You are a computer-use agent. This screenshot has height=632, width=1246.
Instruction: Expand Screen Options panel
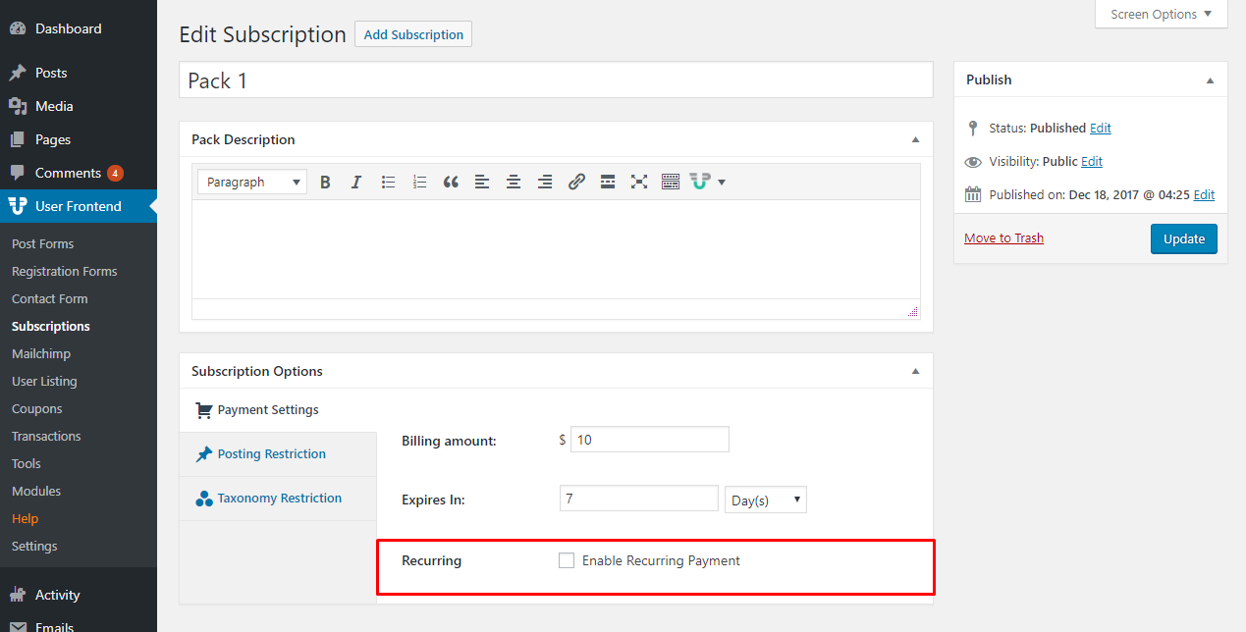[x=1162, y=15]
